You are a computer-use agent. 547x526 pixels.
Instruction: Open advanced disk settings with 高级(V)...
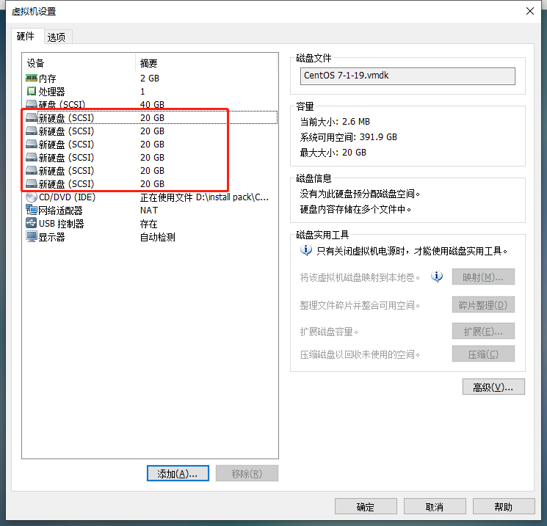pyautogui.click(x=493, y=387)
